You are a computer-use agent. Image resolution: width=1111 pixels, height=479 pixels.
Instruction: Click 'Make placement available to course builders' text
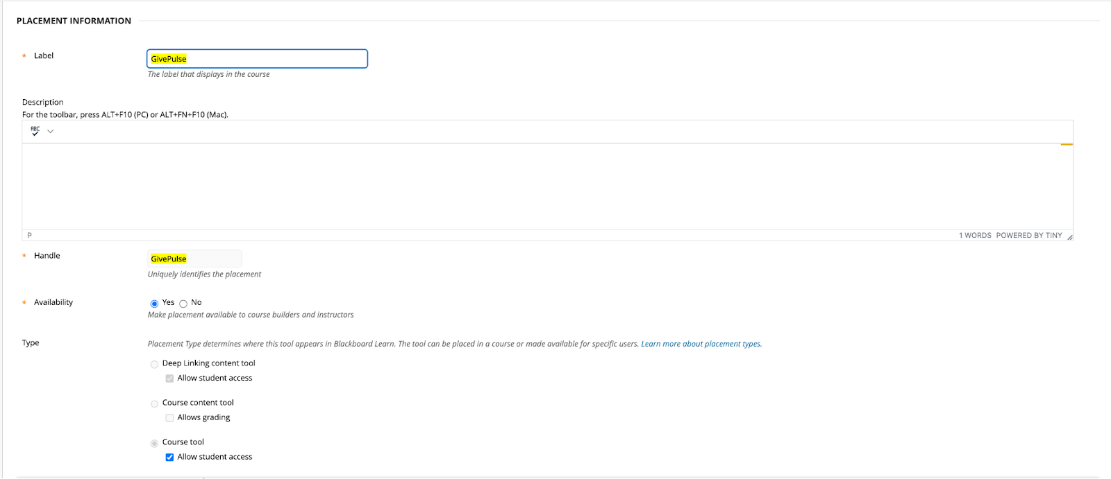coord(251,315)
